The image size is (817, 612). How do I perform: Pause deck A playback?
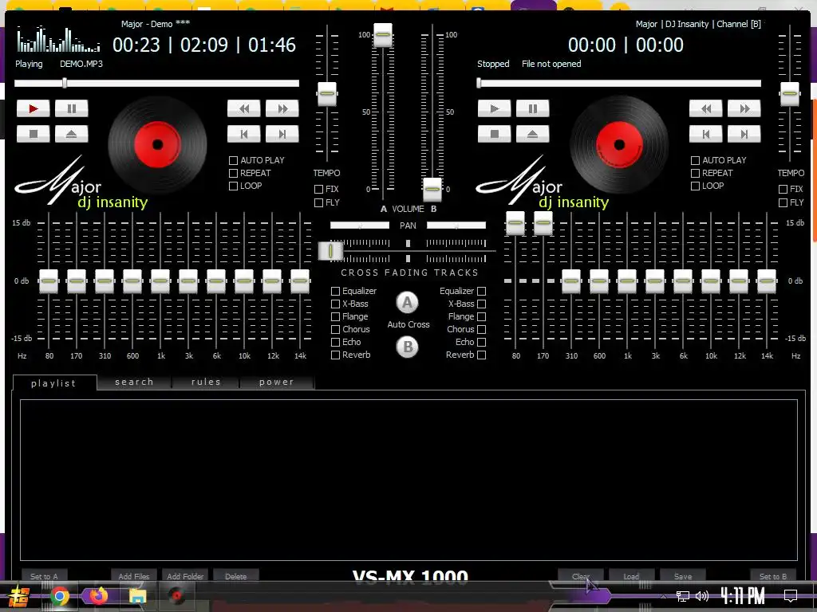(x=71, y=108)
